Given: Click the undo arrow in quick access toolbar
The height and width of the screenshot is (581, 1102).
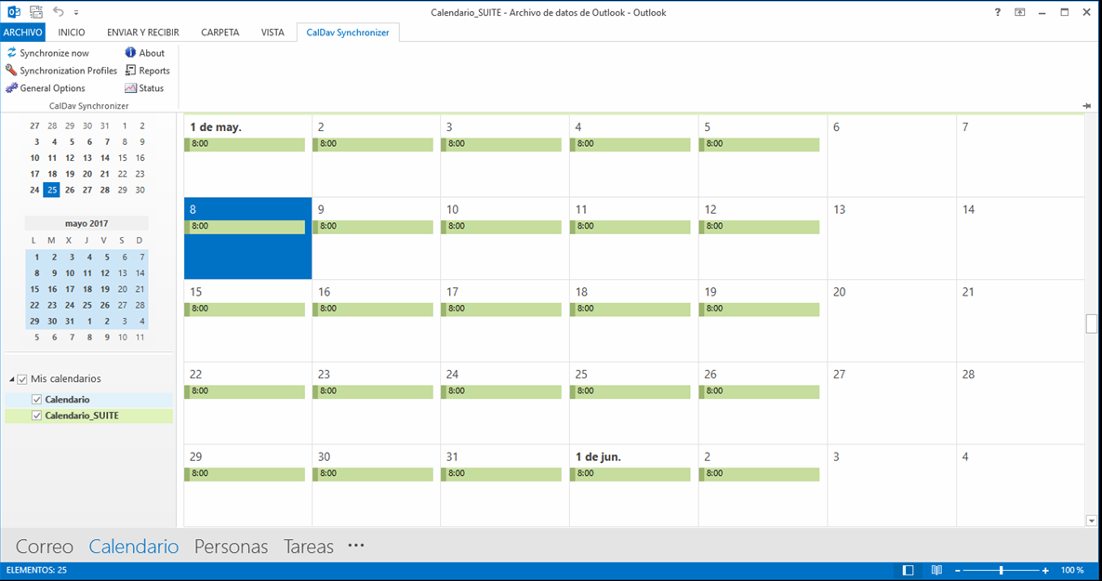Looking at the screenshot, I should (x=59, y=12).
